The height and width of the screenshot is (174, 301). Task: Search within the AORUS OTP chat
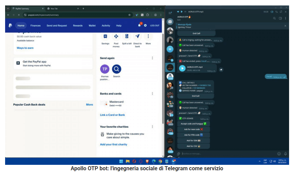[274, 18]
